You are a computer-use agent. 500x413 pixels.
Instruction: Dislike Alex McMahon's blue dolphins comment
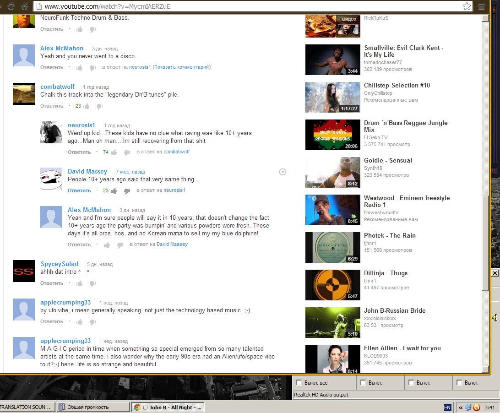[120, 245]
